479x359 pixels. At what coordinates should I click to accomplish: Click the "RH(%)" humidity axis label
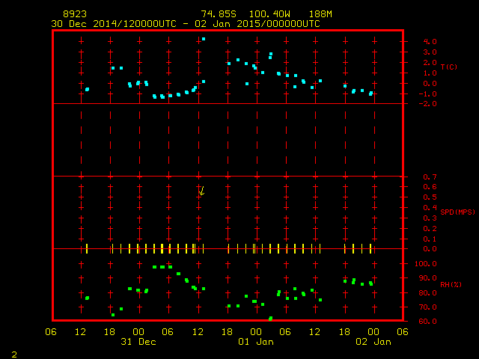click(x=451, y=284)
